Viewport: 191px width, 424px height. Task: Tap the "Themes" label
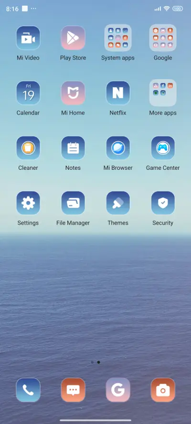tap(118, 223)
